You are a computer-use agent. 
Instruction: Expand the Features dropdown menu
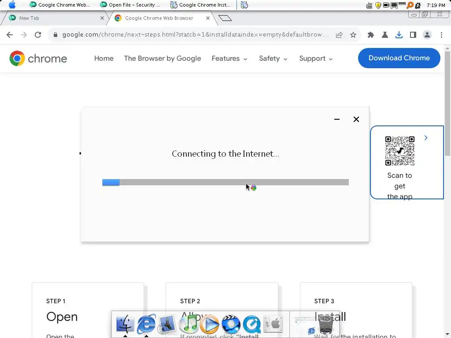(229, 59)
